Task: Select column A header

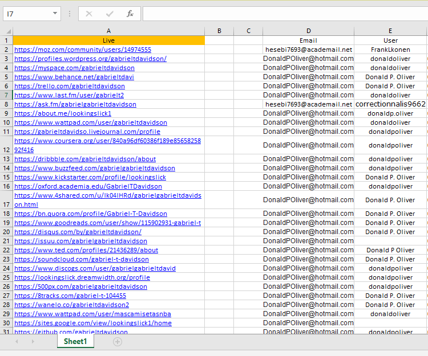Action: 108,31
